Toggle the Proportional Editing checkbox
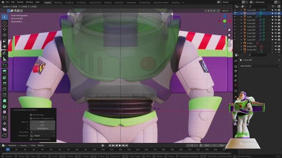This screenshot has width=282, height=158. (x=31, y=139)
